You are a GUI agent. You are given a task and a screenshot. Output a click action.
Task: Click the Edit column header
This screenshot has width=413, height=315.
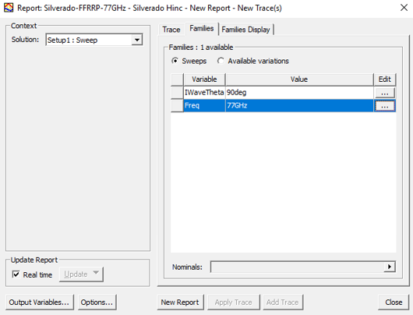click(x=384, y=80)
